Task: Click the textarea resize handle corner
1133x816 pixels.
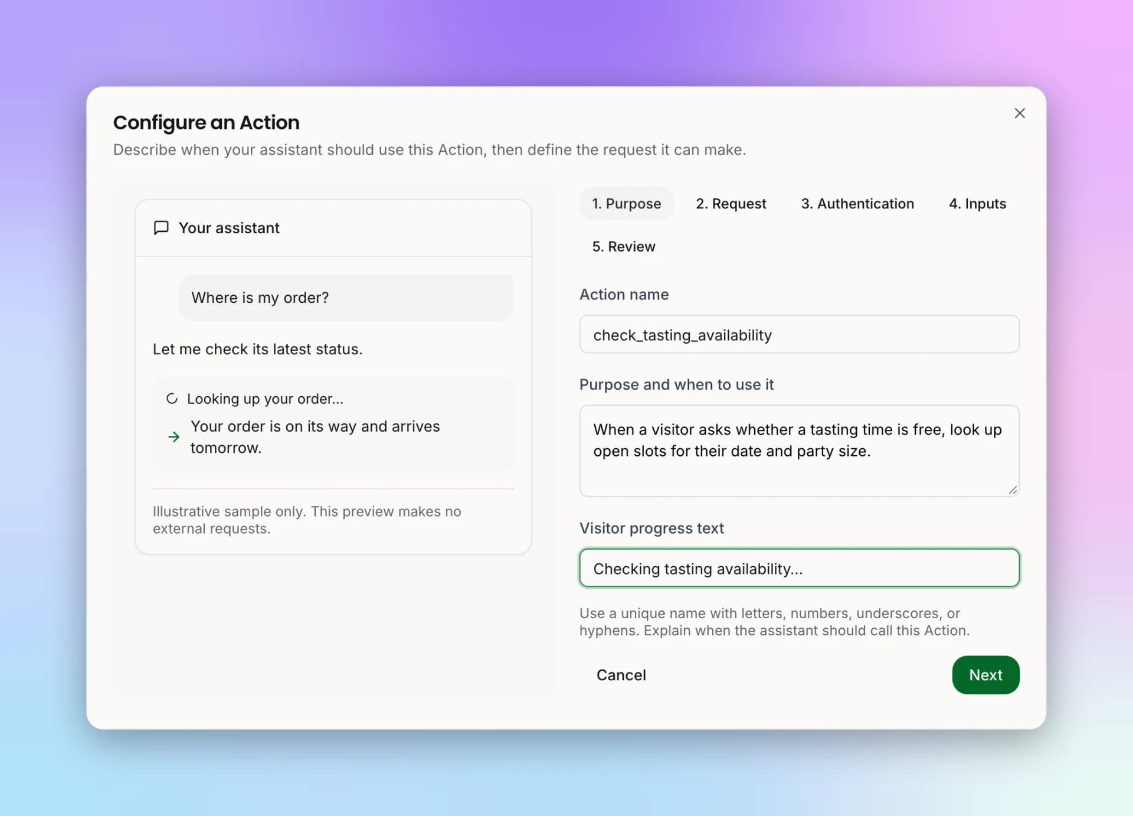Action: 1013,490
